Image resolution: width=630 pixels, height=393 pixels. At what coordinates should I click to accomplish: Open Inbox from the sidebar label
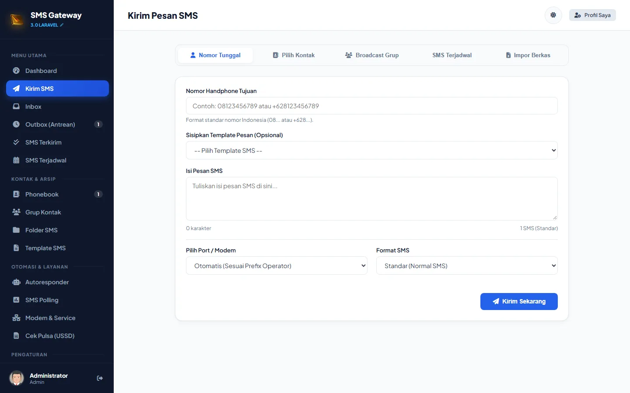(33, 107)
